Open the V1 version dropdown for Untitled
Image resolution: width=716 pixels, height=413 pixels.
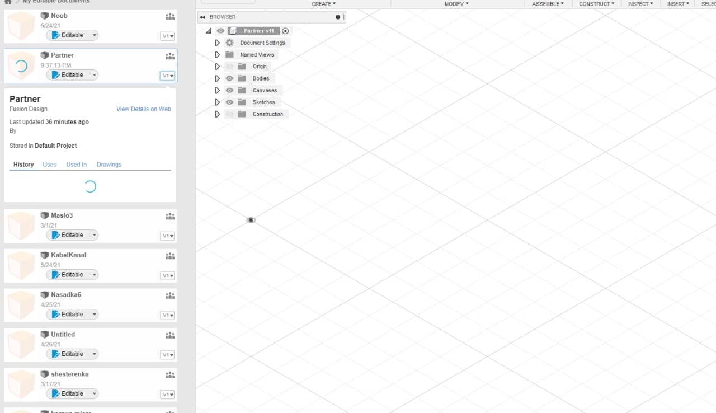click(x=167, y=355)
